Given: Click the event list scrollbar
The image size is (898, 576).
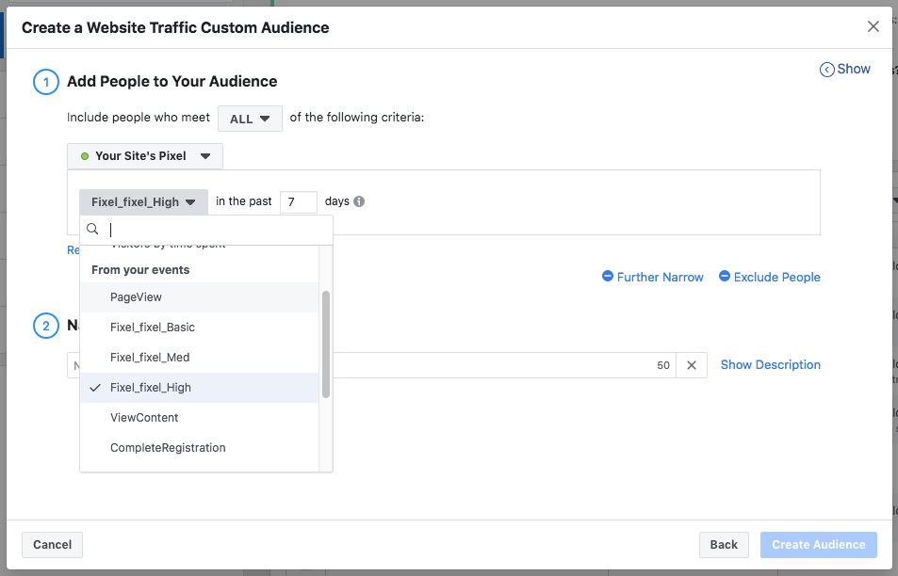Looking at the screenshot, I should pyautogui.click(x=326, y=344).
